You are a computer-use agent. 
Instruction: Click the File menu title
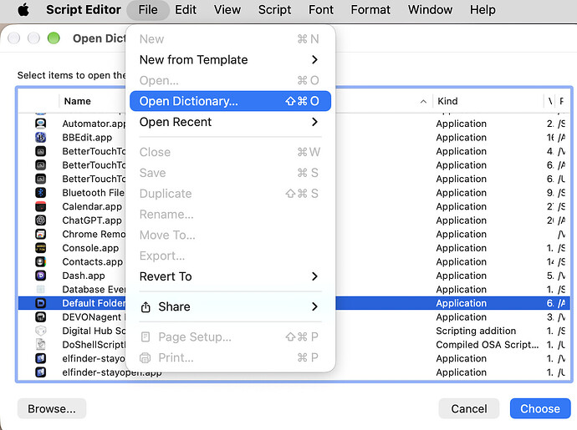(148, 9)
